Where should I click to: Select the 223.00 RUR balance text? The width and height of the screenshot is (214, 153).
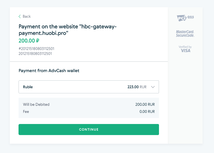(137, 87)
